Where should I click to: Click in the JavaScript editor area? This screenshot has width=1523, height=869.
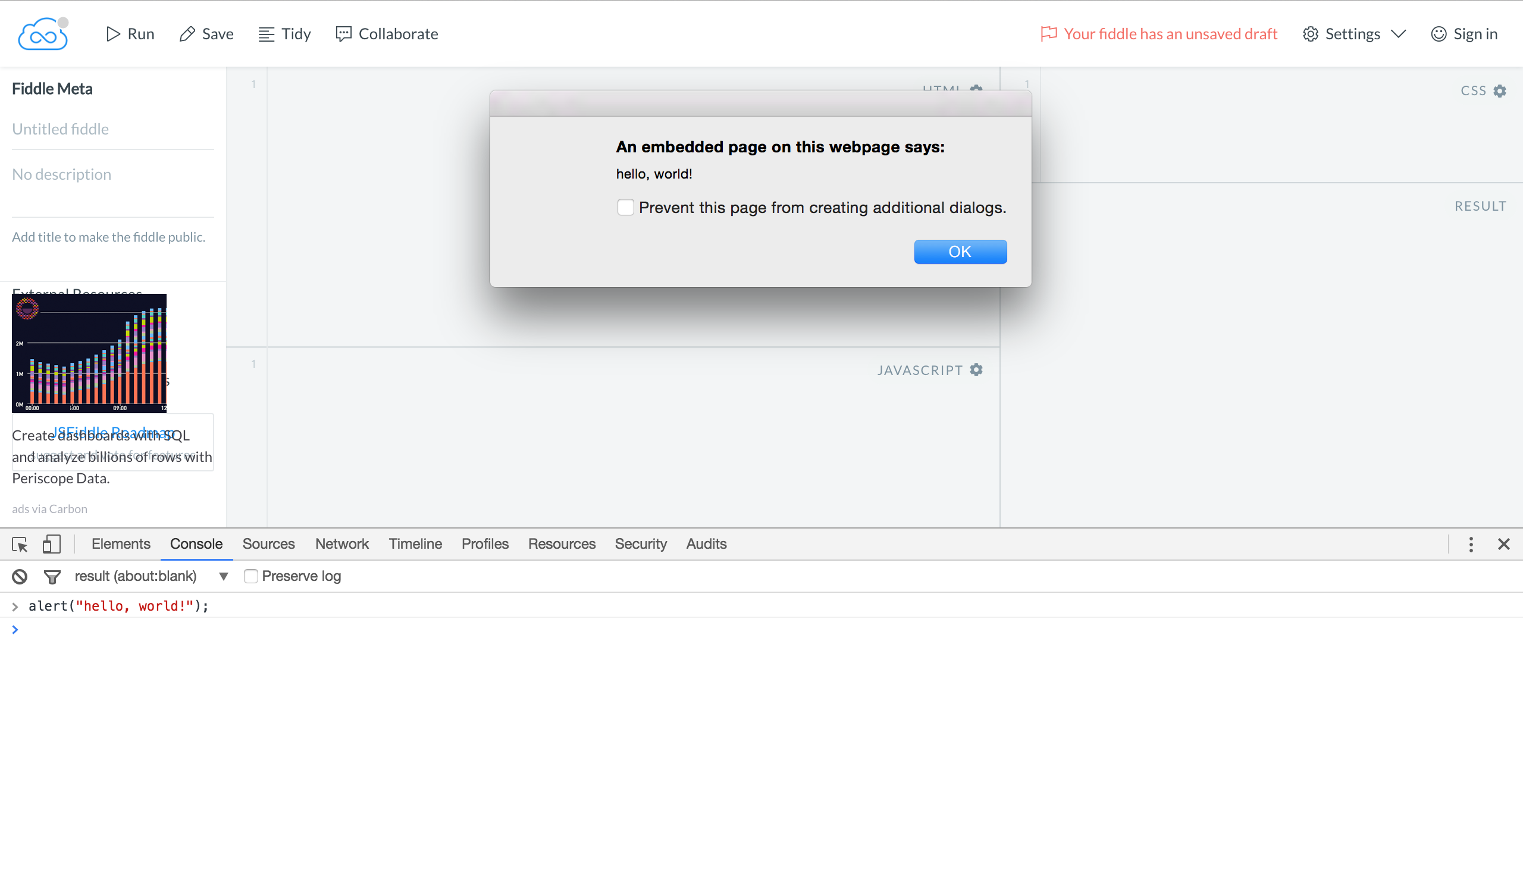(x=632, y=437)
